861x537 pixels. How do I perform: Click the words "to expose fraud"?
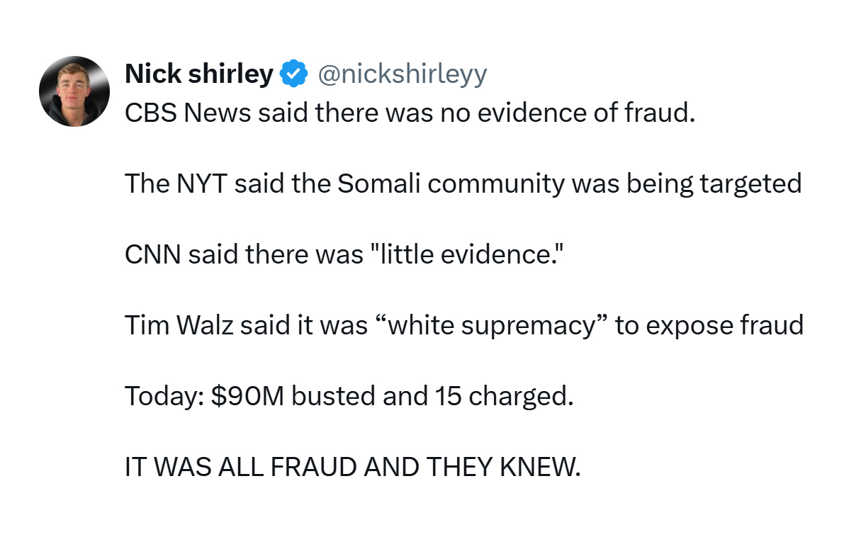[709, 326]
